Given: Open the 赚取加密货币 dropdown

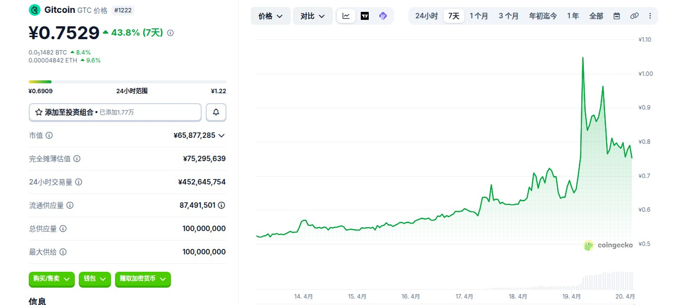Looking at the screenshot, I should point(143,279).
